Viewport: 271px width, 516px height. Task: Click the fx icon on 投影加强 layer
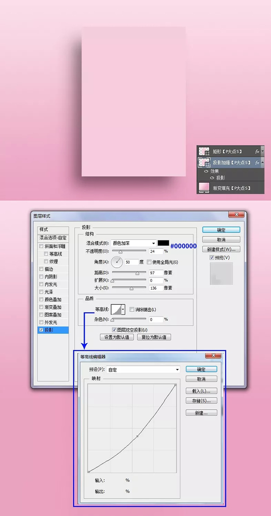tap(257, 162)
